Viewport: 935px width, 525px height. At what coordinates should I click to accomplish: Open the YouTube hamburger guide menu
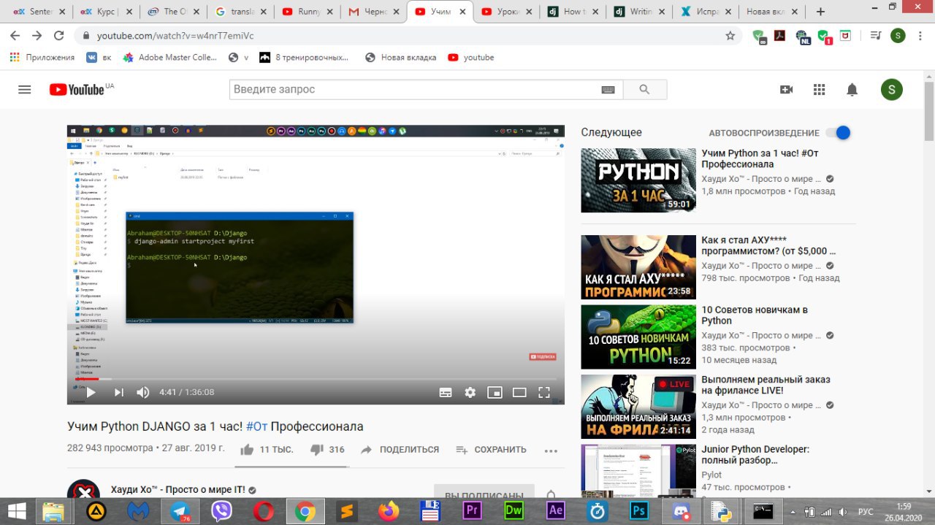(x=25, y=90)
